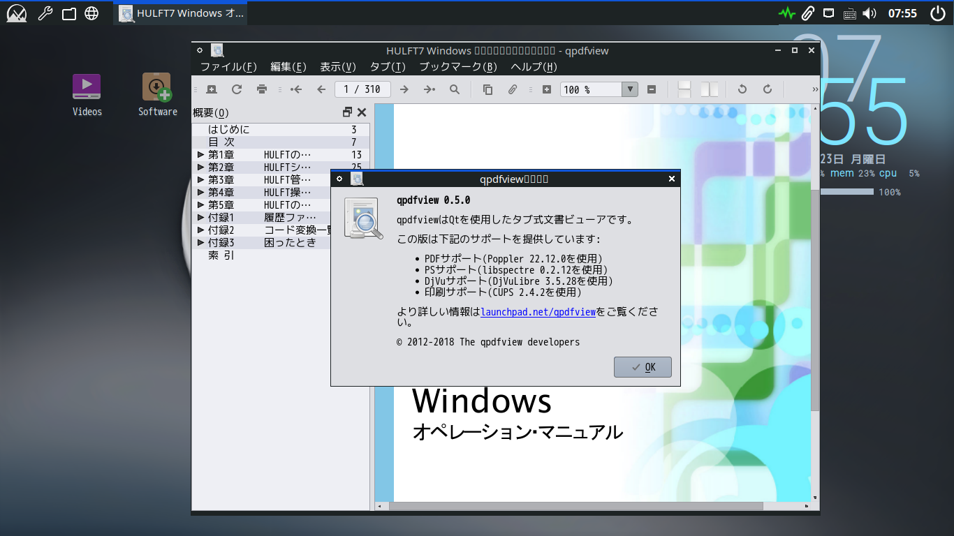Show more toolbar items via overflow chevron
Image resolution: width=954 pixels, height=536 pixels.
[815, 89]
